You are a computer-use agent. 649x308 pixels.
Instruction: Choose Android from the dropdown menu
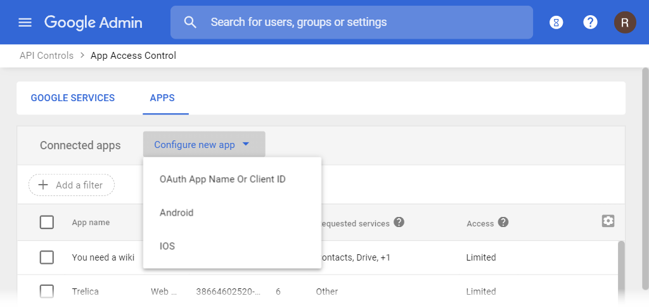point(177,213)
